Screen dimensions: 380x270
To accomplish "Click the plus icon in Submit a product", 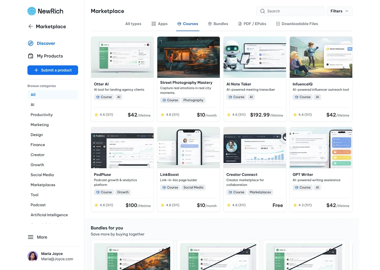I will pos(36,70).
